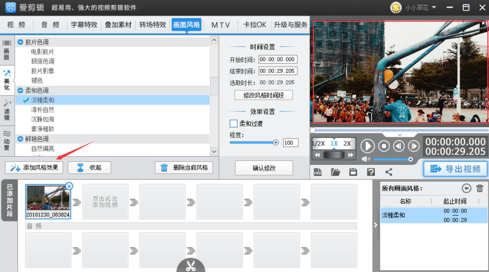Select the 沉静如海 style
This screenshot has width=489, height=272.
pyautogui.click(x=43, y=120)
